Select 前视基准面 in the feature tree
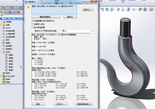The image size is (155, 109). [10, 31]
